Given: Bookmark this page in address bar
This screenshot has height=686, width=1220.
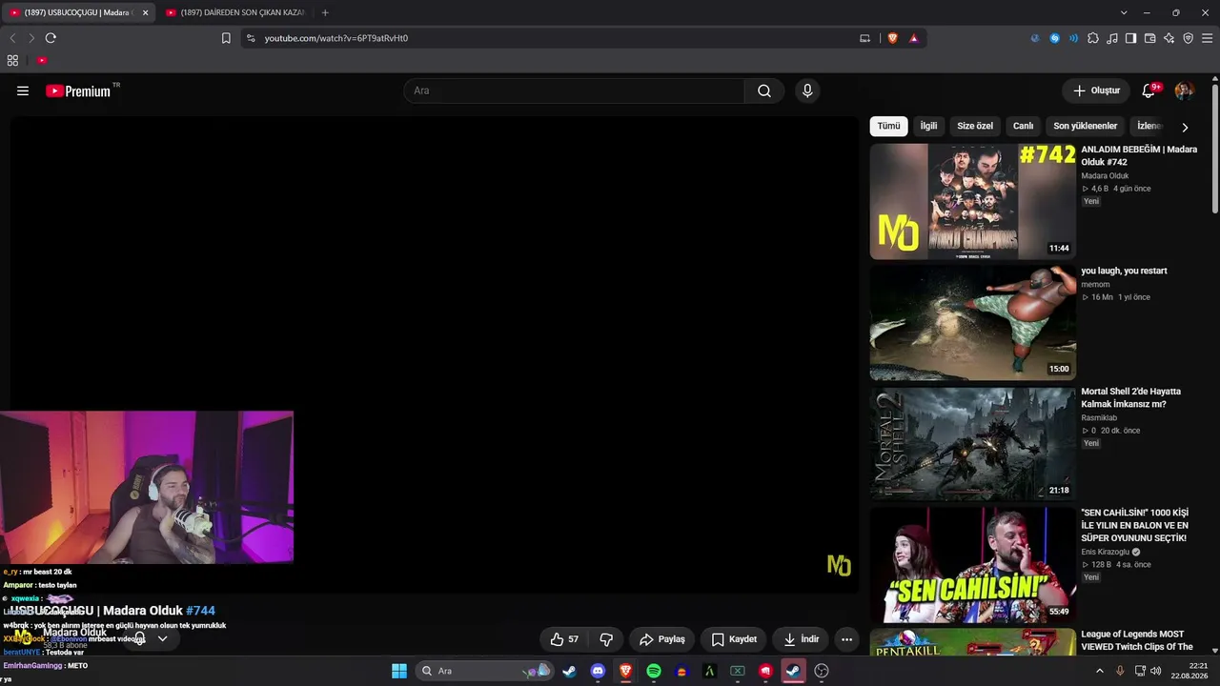Looking at the screenshot, I should [226, 38].
